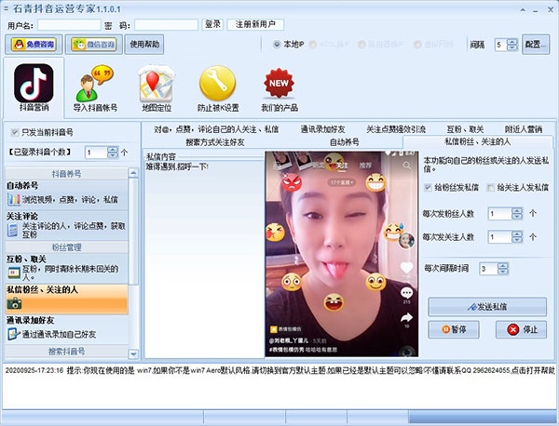Open the 抖音营销 TikTok marketing icon
The height and width of the screenshot is (426, 559).
[34, 87]
